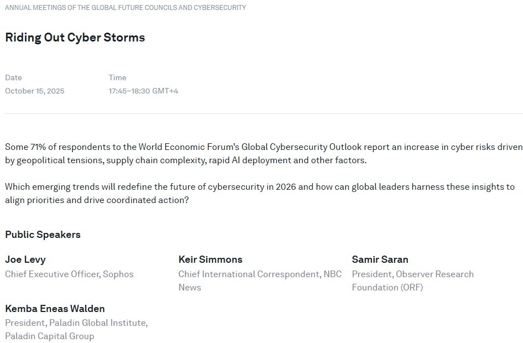Screen dimensions: 523x343
Task: Click the Time label
Action: click(x=117, y=77)
